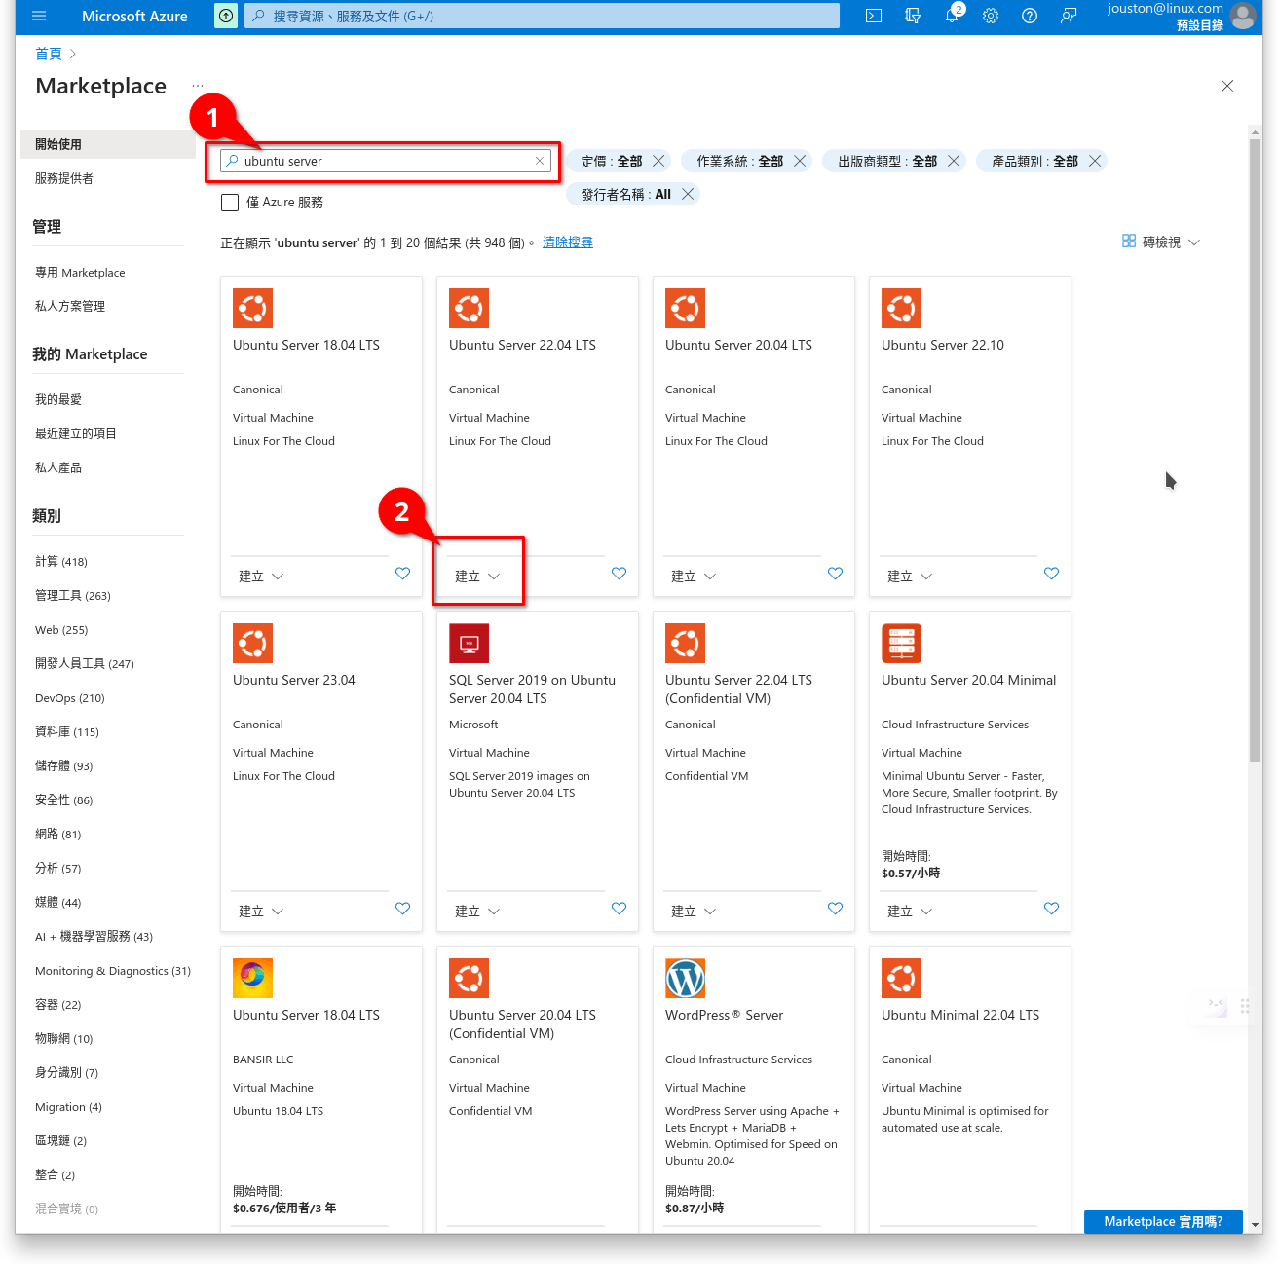The height and width of the screenshot is (1265, 1278).
Task: Open the tile view switcher dropdown
Action: [x=1161, y=242]
